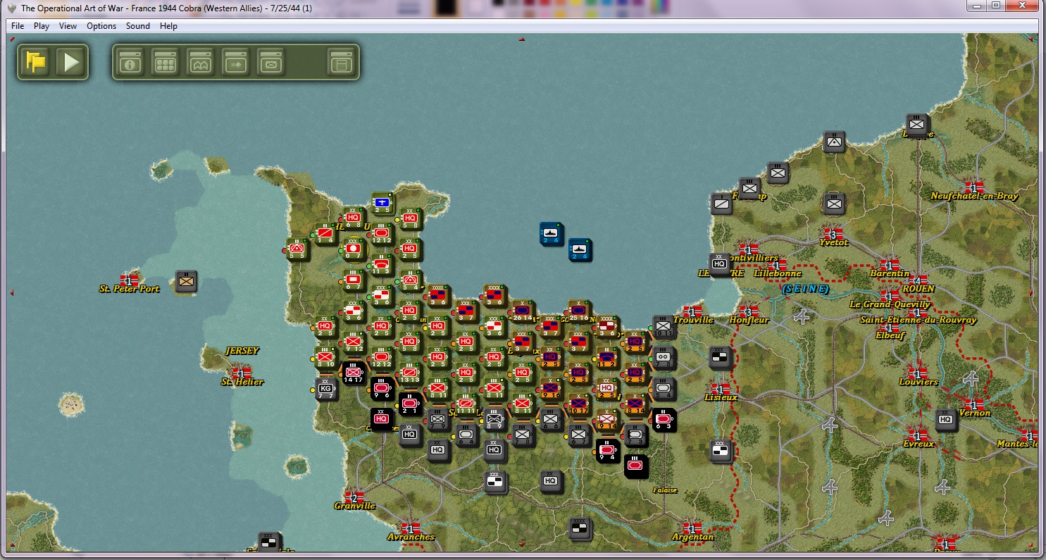
Task: Open the info window toolbar icon
Action: (130, 62)
